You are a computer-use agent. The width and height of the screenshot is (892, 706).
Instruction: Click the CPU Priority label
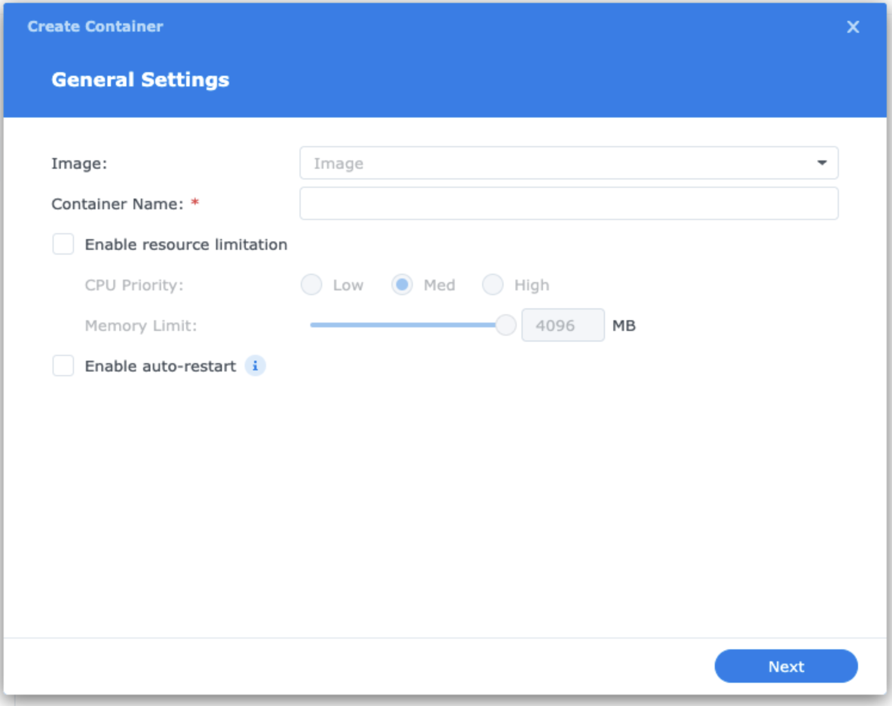(134, 285)
